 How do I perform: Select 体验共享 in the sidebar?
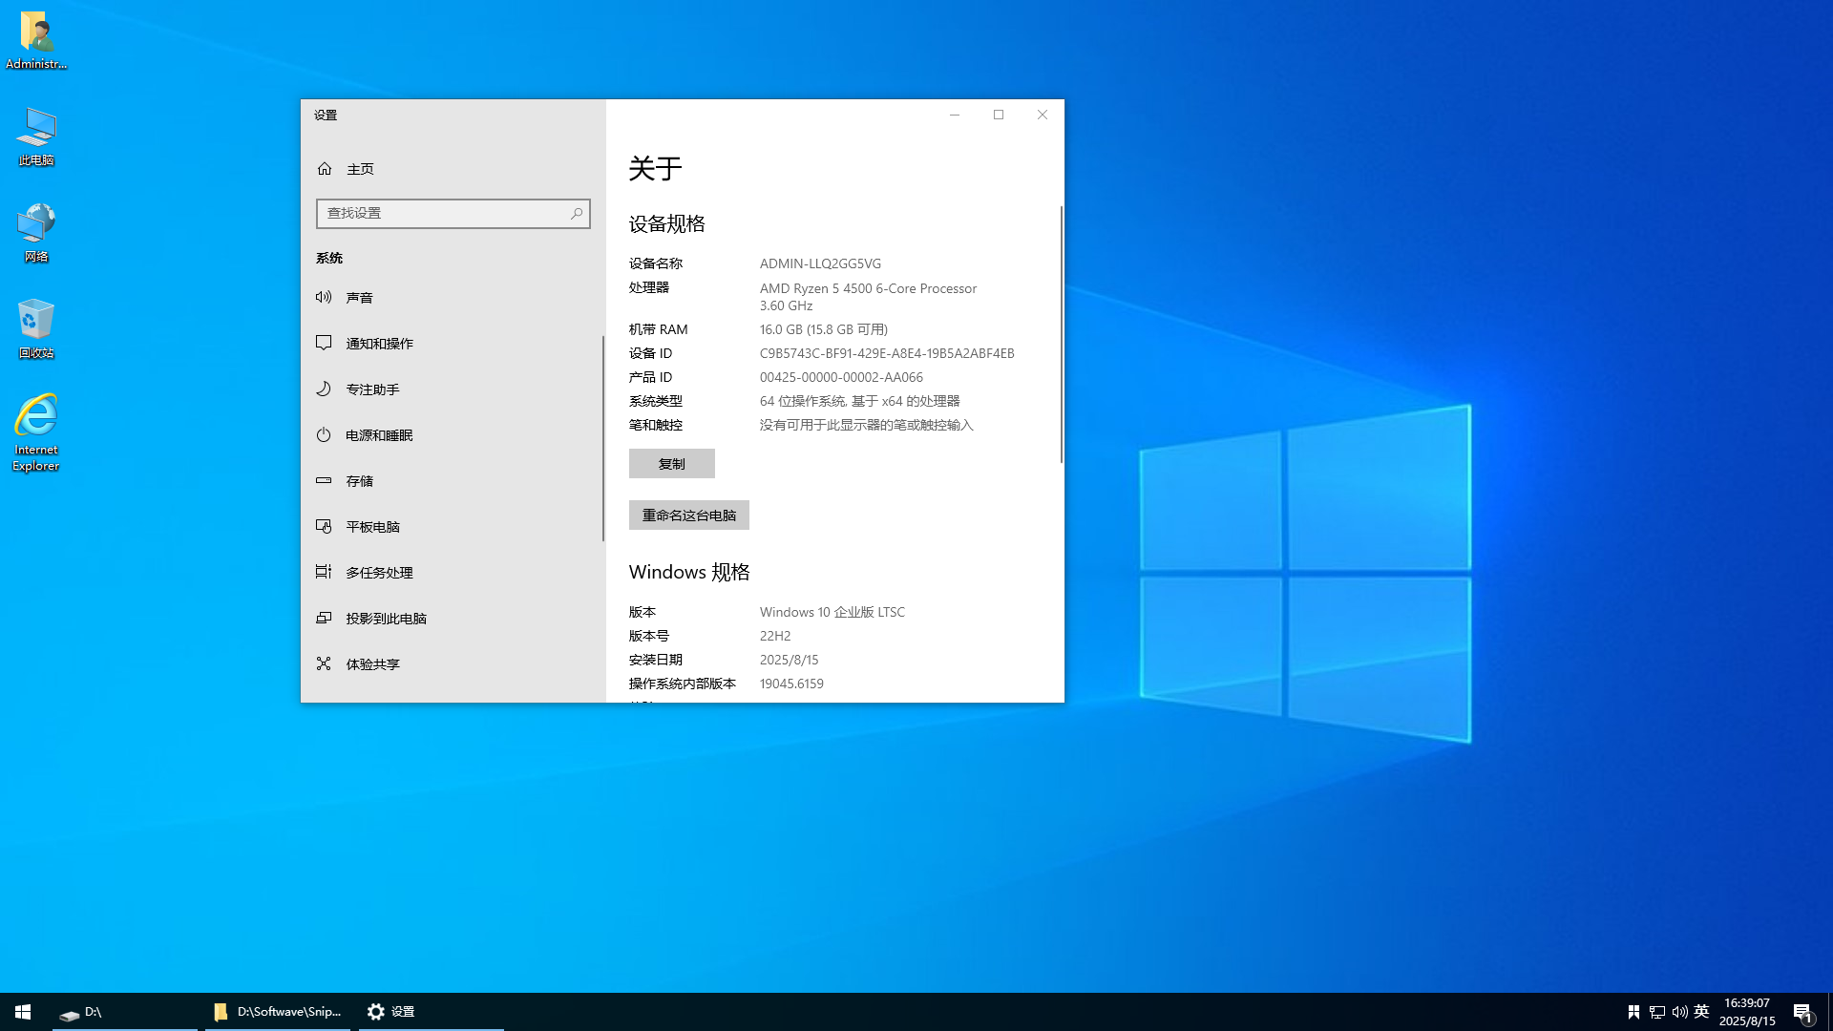[326, 663]
